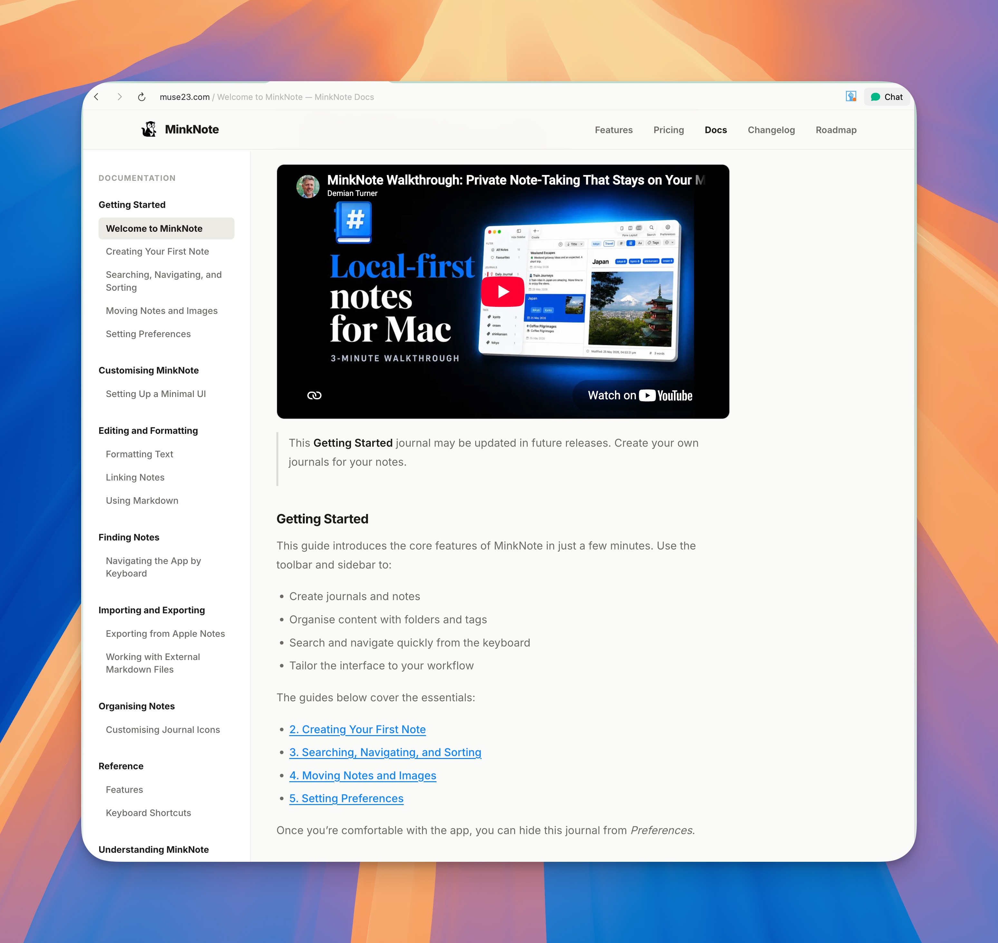Click the Customising MinkNote sidebar heading
Image resolution: width=998 pixels, height=943 pixels.
[149, 371]
